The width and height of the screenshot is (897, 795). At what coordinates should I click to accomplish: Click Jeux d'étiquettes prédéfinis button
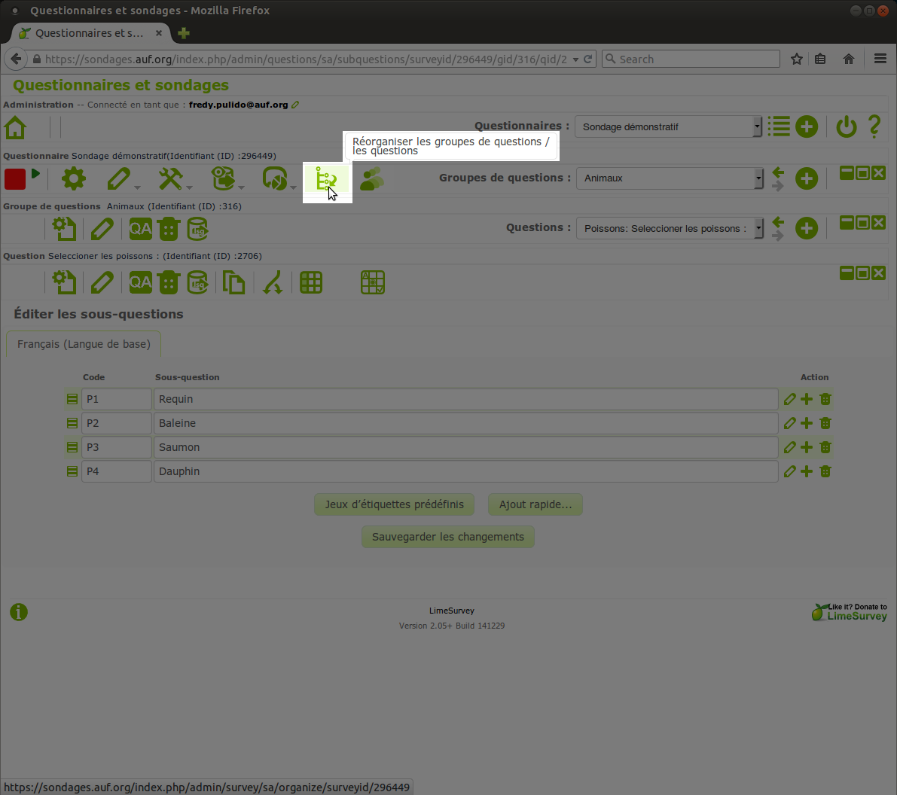(394, 504)
